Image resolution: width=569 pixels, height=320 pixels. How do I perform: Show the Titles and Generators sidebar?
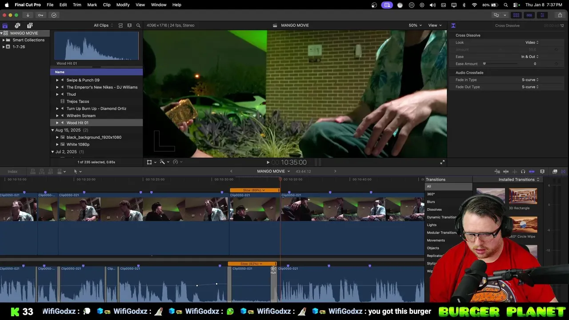coord(30,25)
